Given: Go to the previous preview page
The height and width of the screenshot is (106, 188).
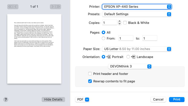Looking at the screenshot, I should [16, 6].
